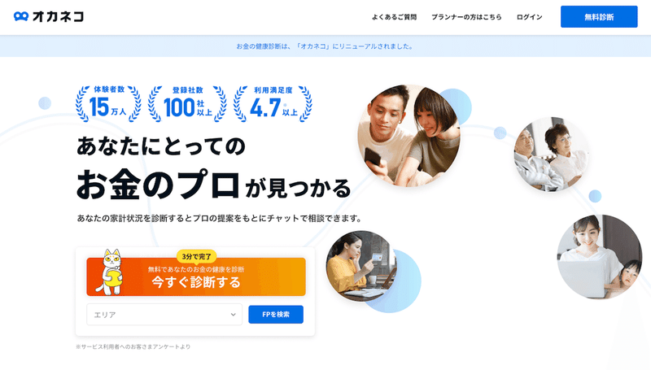Open the エリア dropdown list
Screen dimensions: 651x370
pyautogui.click(x=164, y=315)
